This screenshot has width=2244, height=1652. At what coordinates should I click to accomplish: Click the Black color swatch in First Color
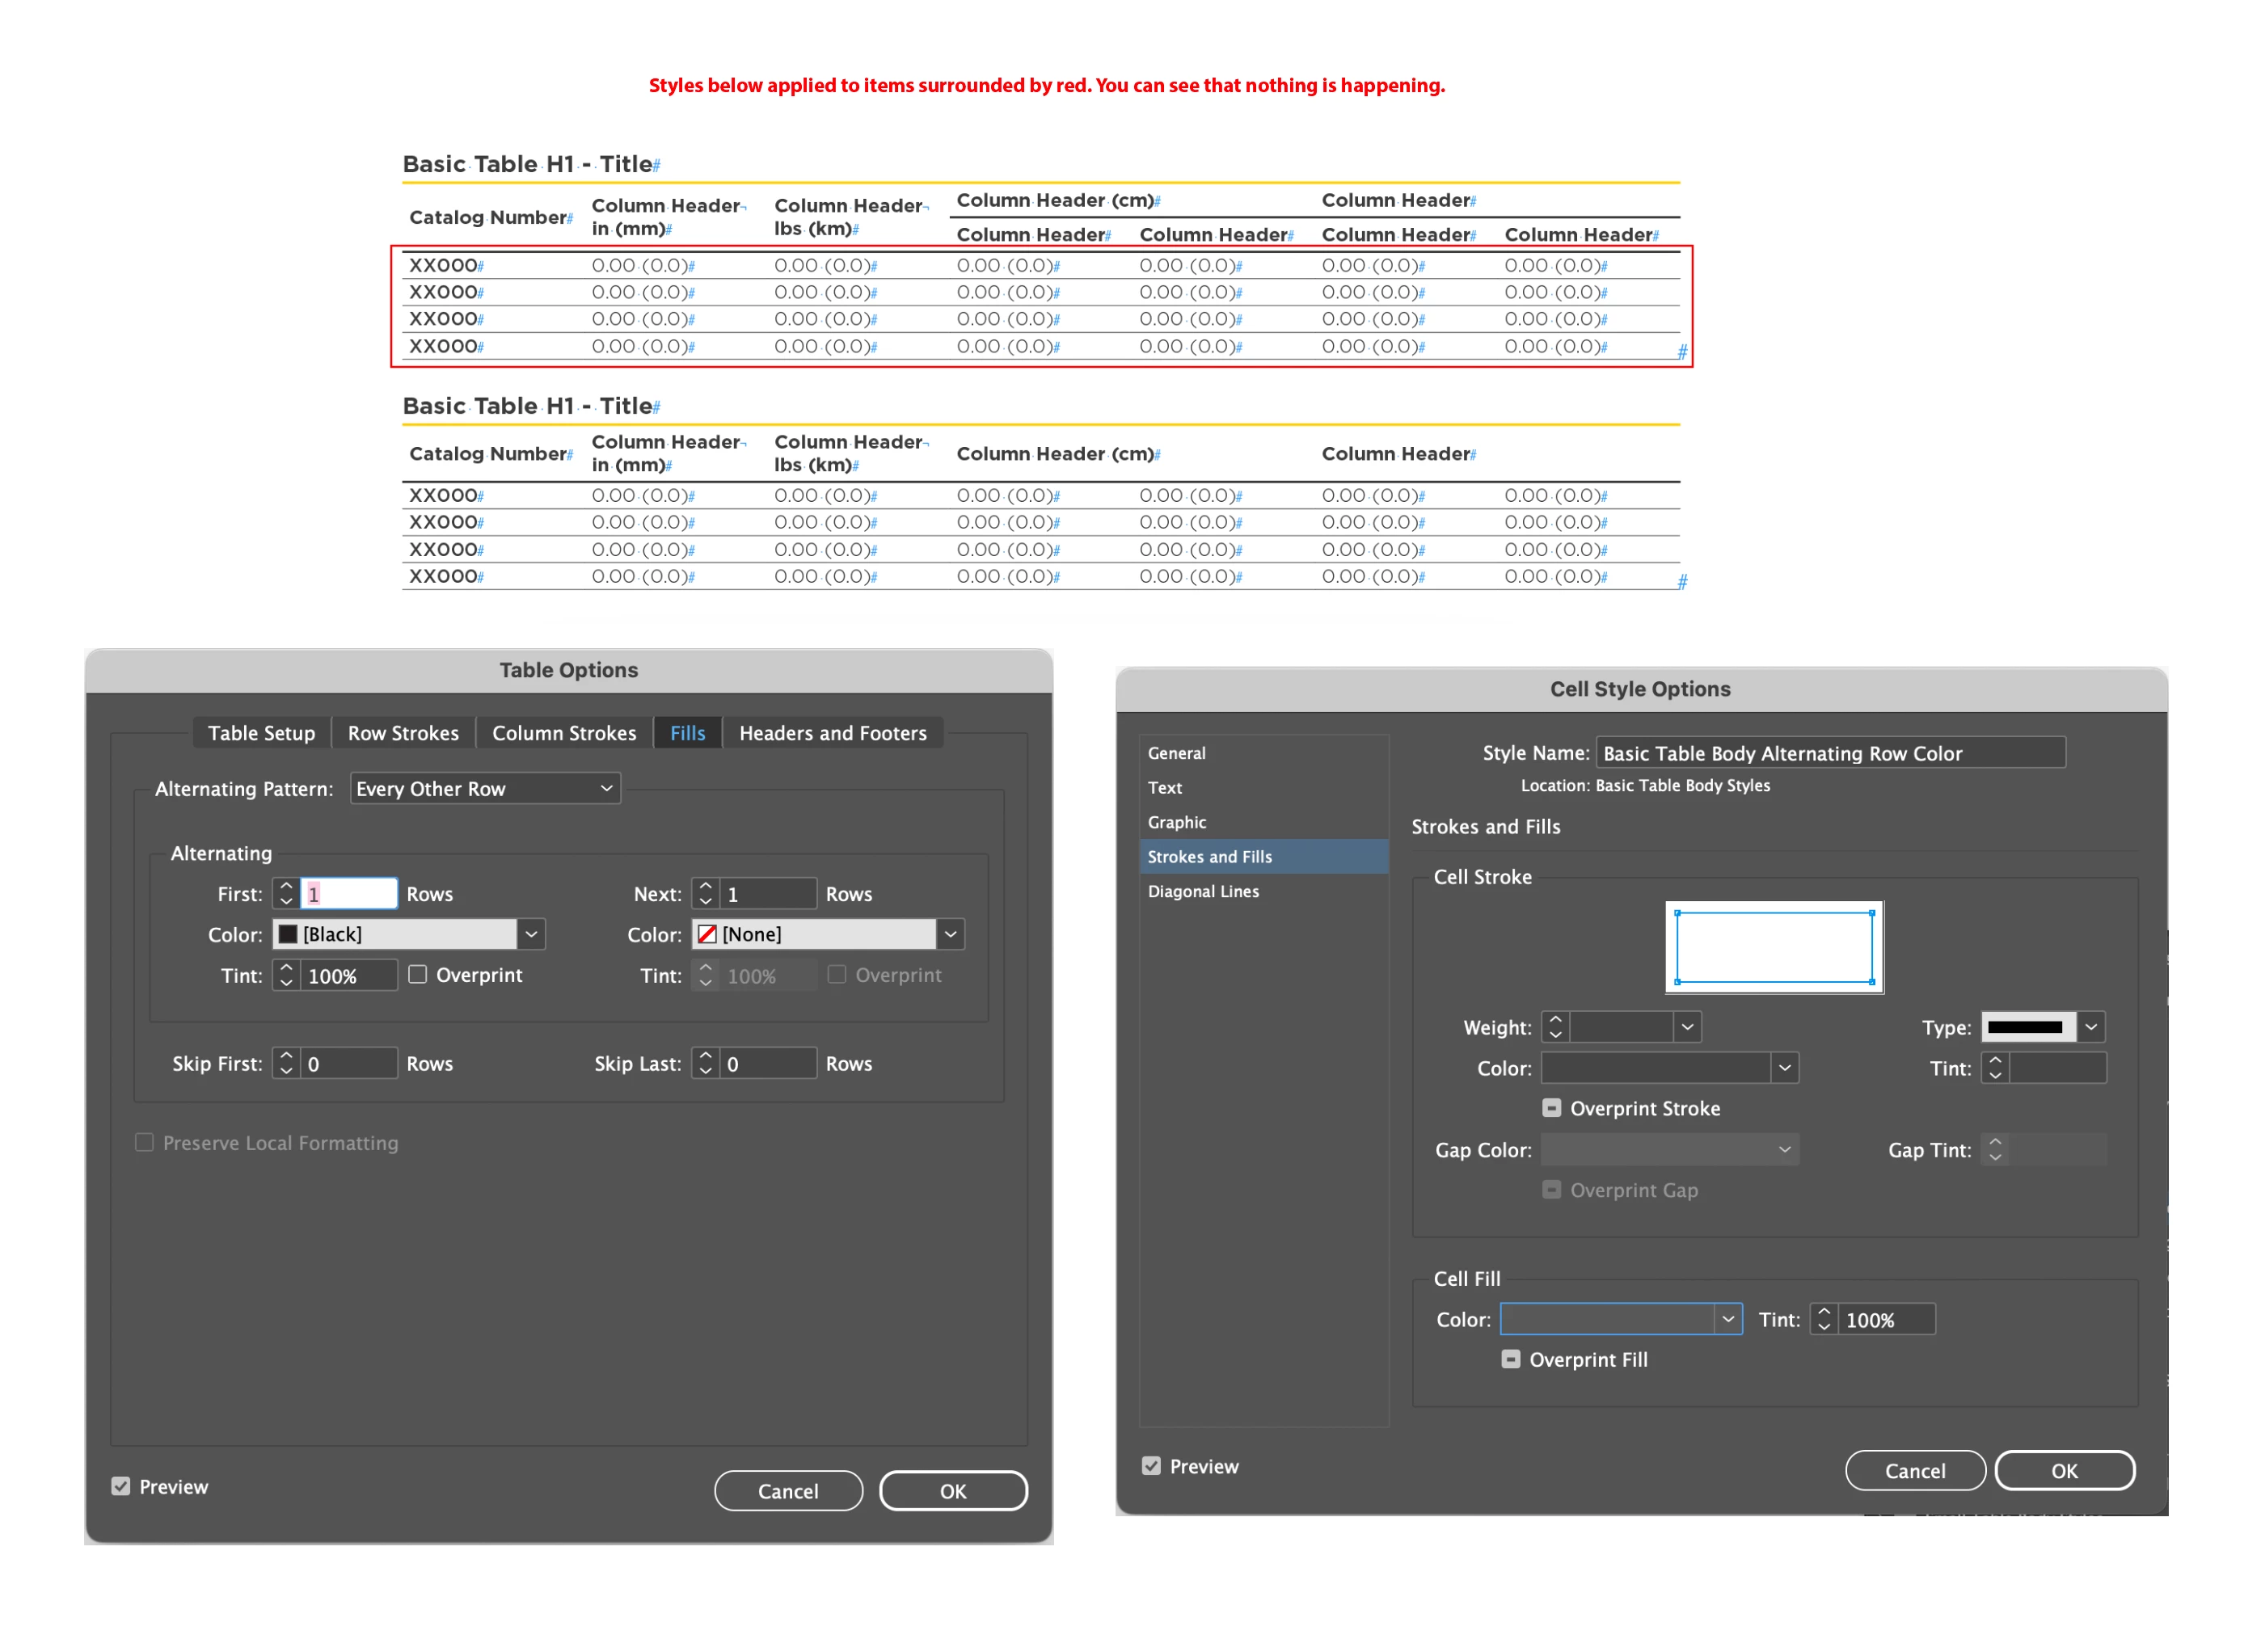pyautogui.click(x=288, y=934)
